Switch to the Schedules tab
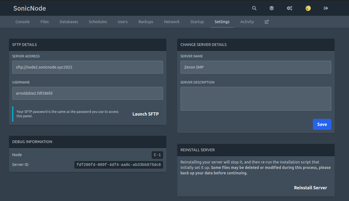349x201 pixels. click(98, 22)
